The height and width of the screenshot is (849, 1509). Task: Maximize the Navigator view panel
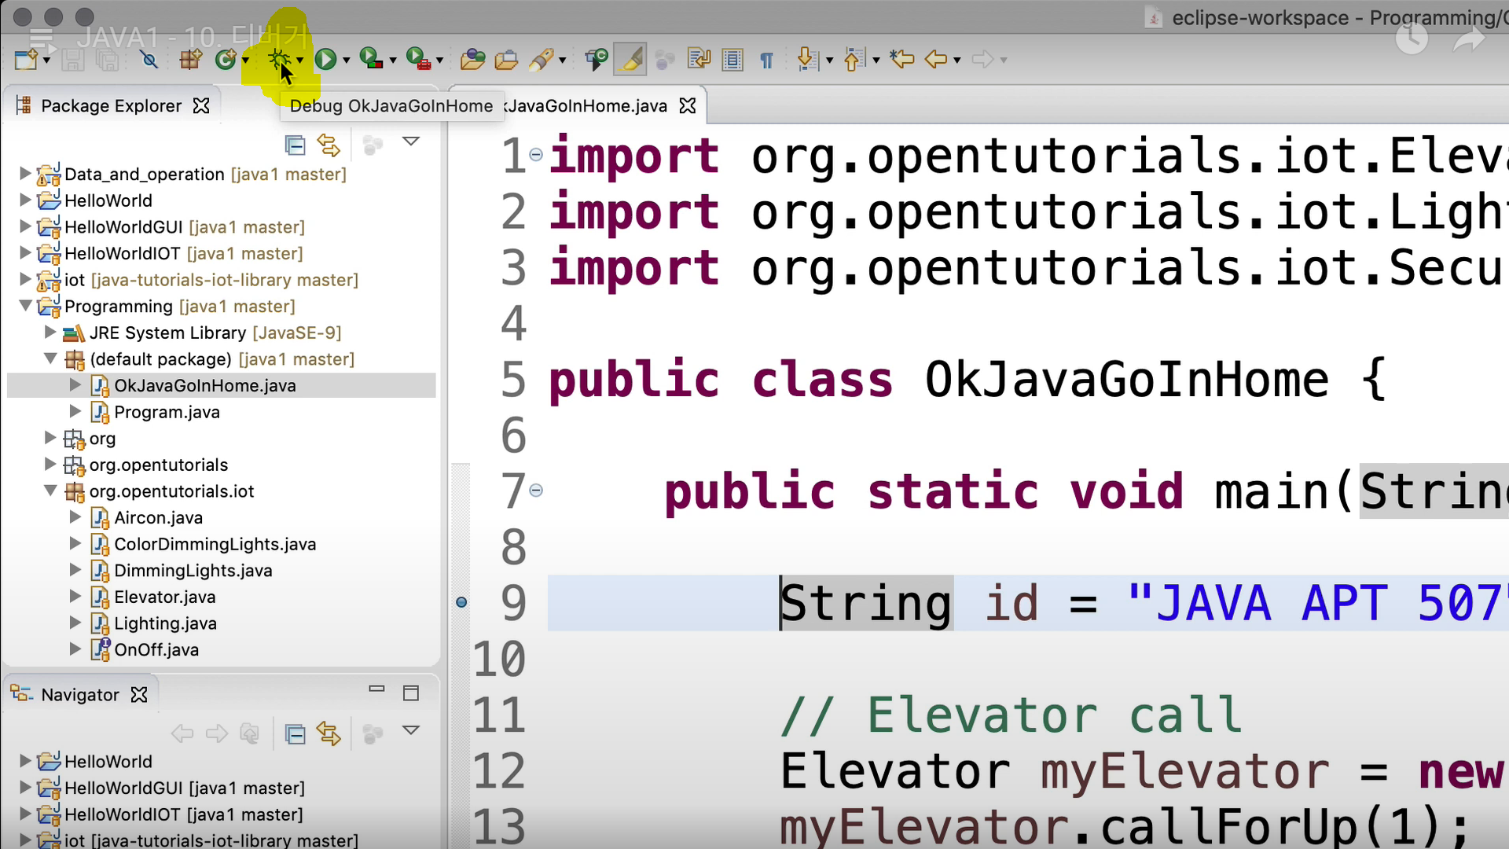410,693
